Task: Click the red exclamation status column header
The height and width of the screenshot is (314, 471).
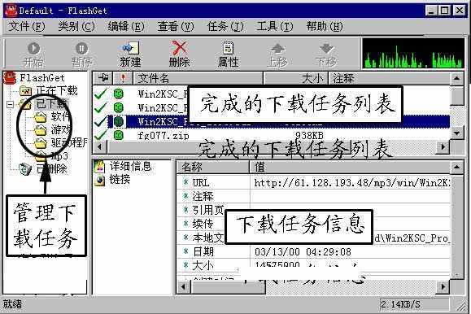Action: 123,78
